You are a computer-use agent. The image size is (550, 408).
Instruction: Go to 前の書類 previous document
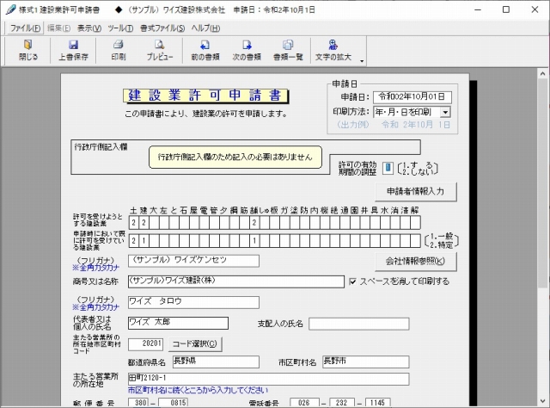(207, 50)
